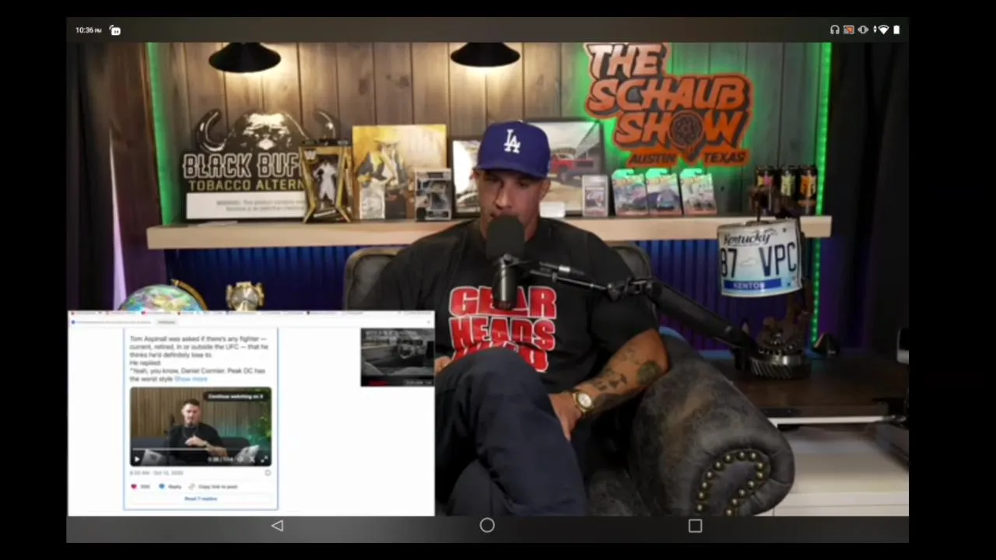The image size is (996, 560).
Task: Click the info icon beside tweet date
Action: click(268, 472)
